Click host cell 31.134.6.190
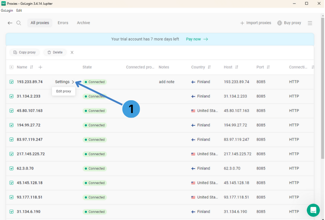Screen dimensions: 325x220 235,212
